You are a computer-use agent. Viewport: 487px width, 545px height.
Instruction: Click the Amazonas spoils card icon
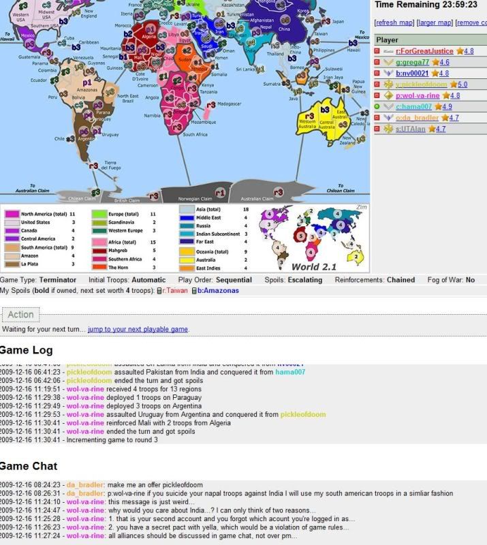(x=193, y=291)
